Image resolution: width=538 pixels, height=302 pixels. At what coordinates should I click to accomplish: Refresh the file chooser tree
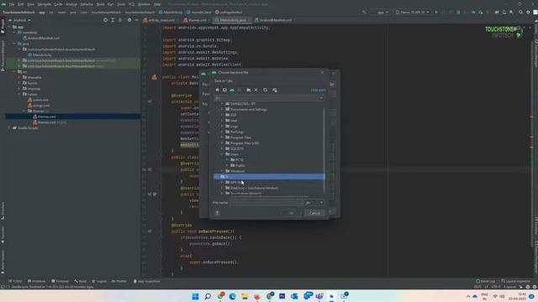tap(265, 90)
